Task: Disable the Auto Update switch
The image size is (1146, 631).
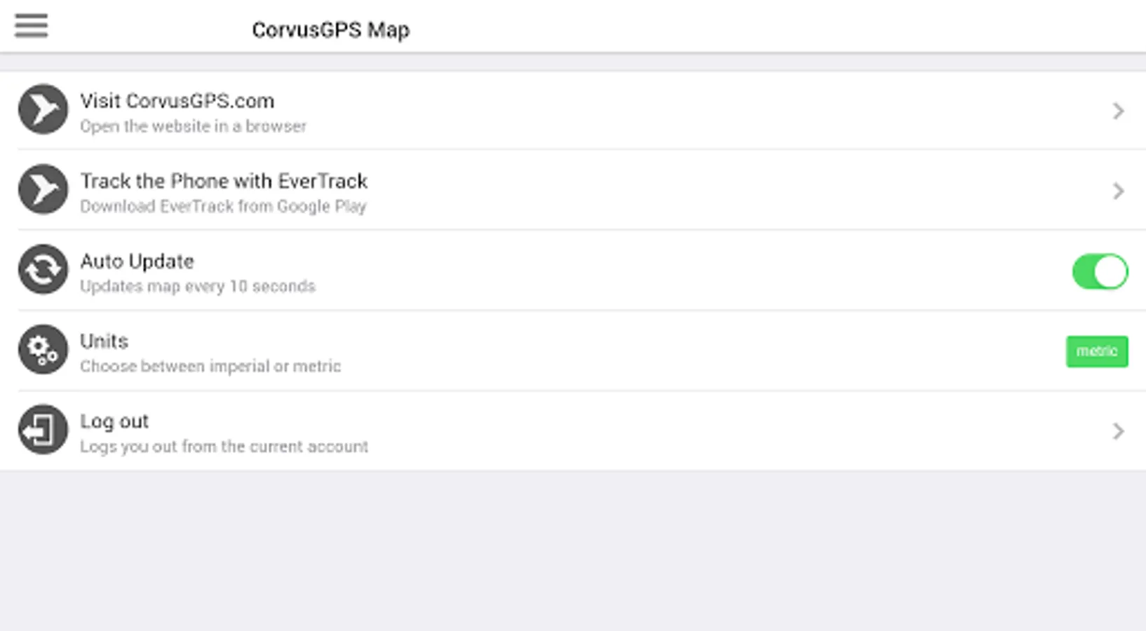Action: pyautogui.click(x=1099, y=271)
